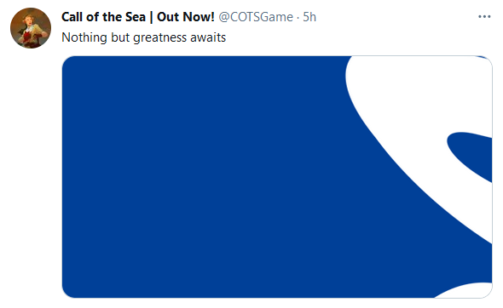Viewport: 503px width, 308px height.
Task: Click the word "greatness" in the tweet
Action: tap(159, 38)
